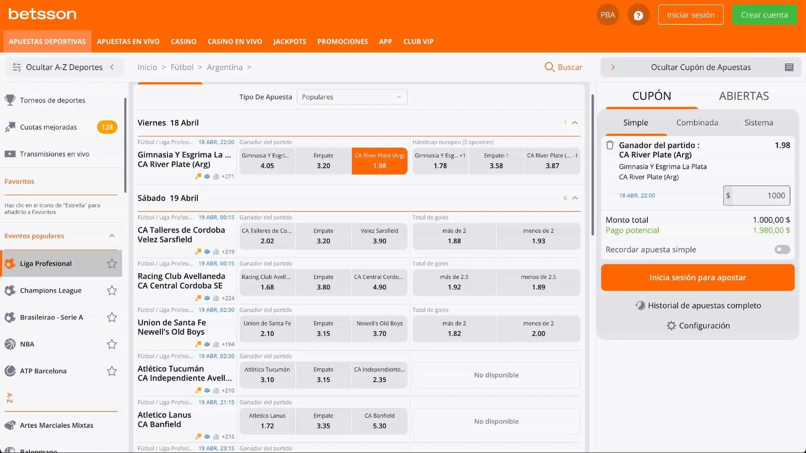Click the Torneos de deportes trophy icon
The height and width of the screenshot is (453, 806).
click(x=10, y=100)
